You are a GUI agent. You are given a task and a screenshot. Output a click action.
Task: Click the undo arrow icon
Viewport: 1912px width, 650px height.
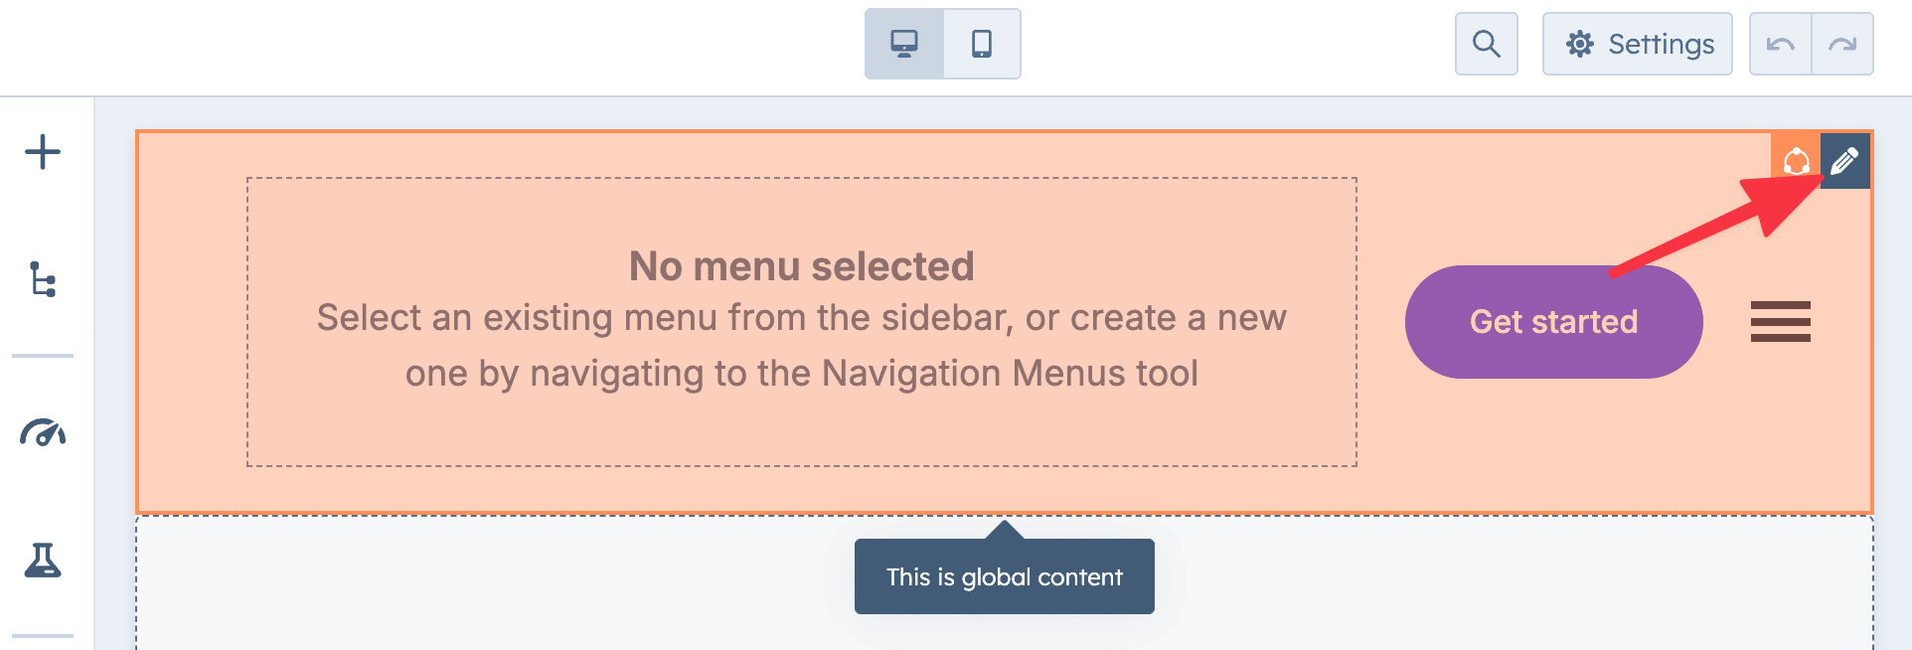[1780, 44]
